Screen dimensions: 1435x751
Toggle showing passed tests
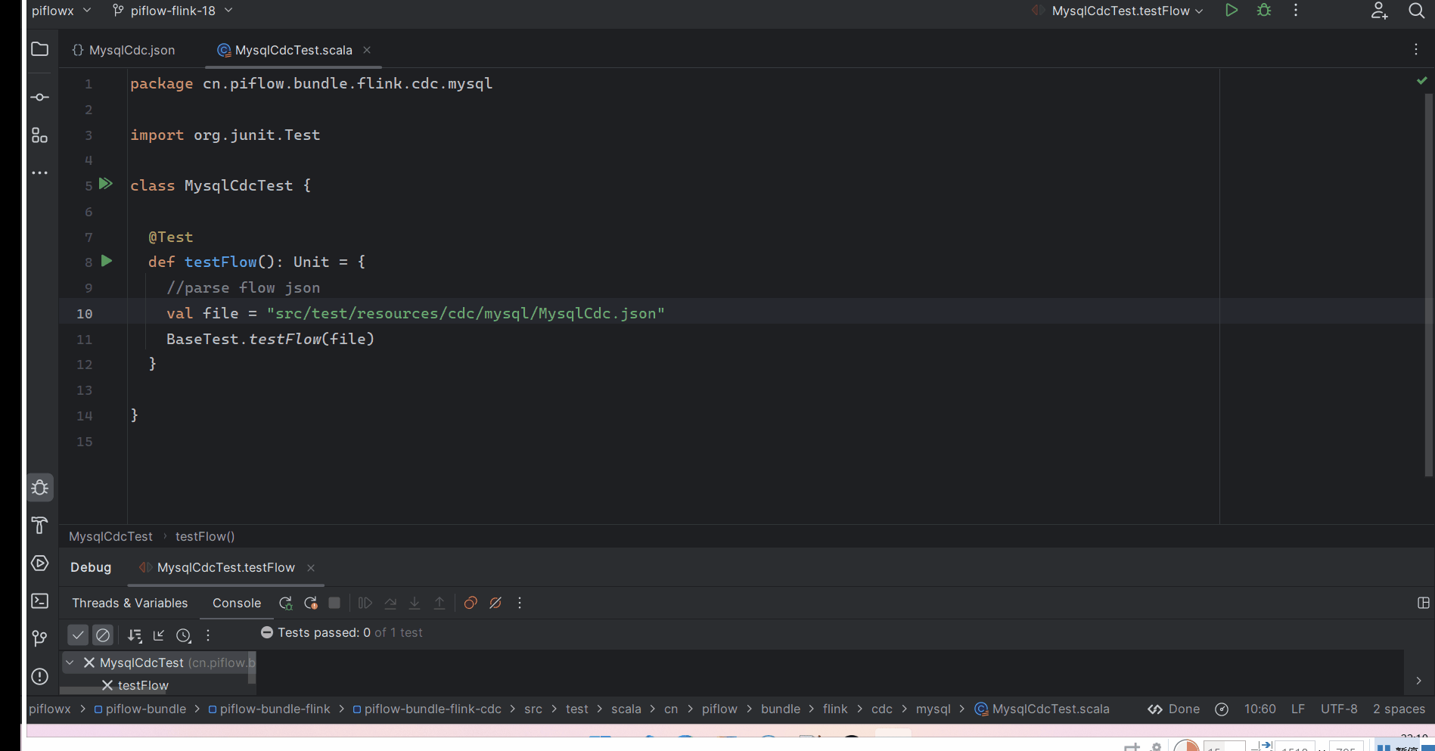coord(78,635)
